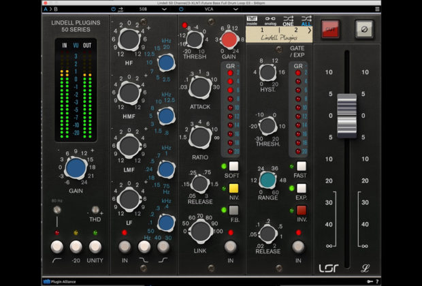Toggle the gate IN button

pos(298,247)
